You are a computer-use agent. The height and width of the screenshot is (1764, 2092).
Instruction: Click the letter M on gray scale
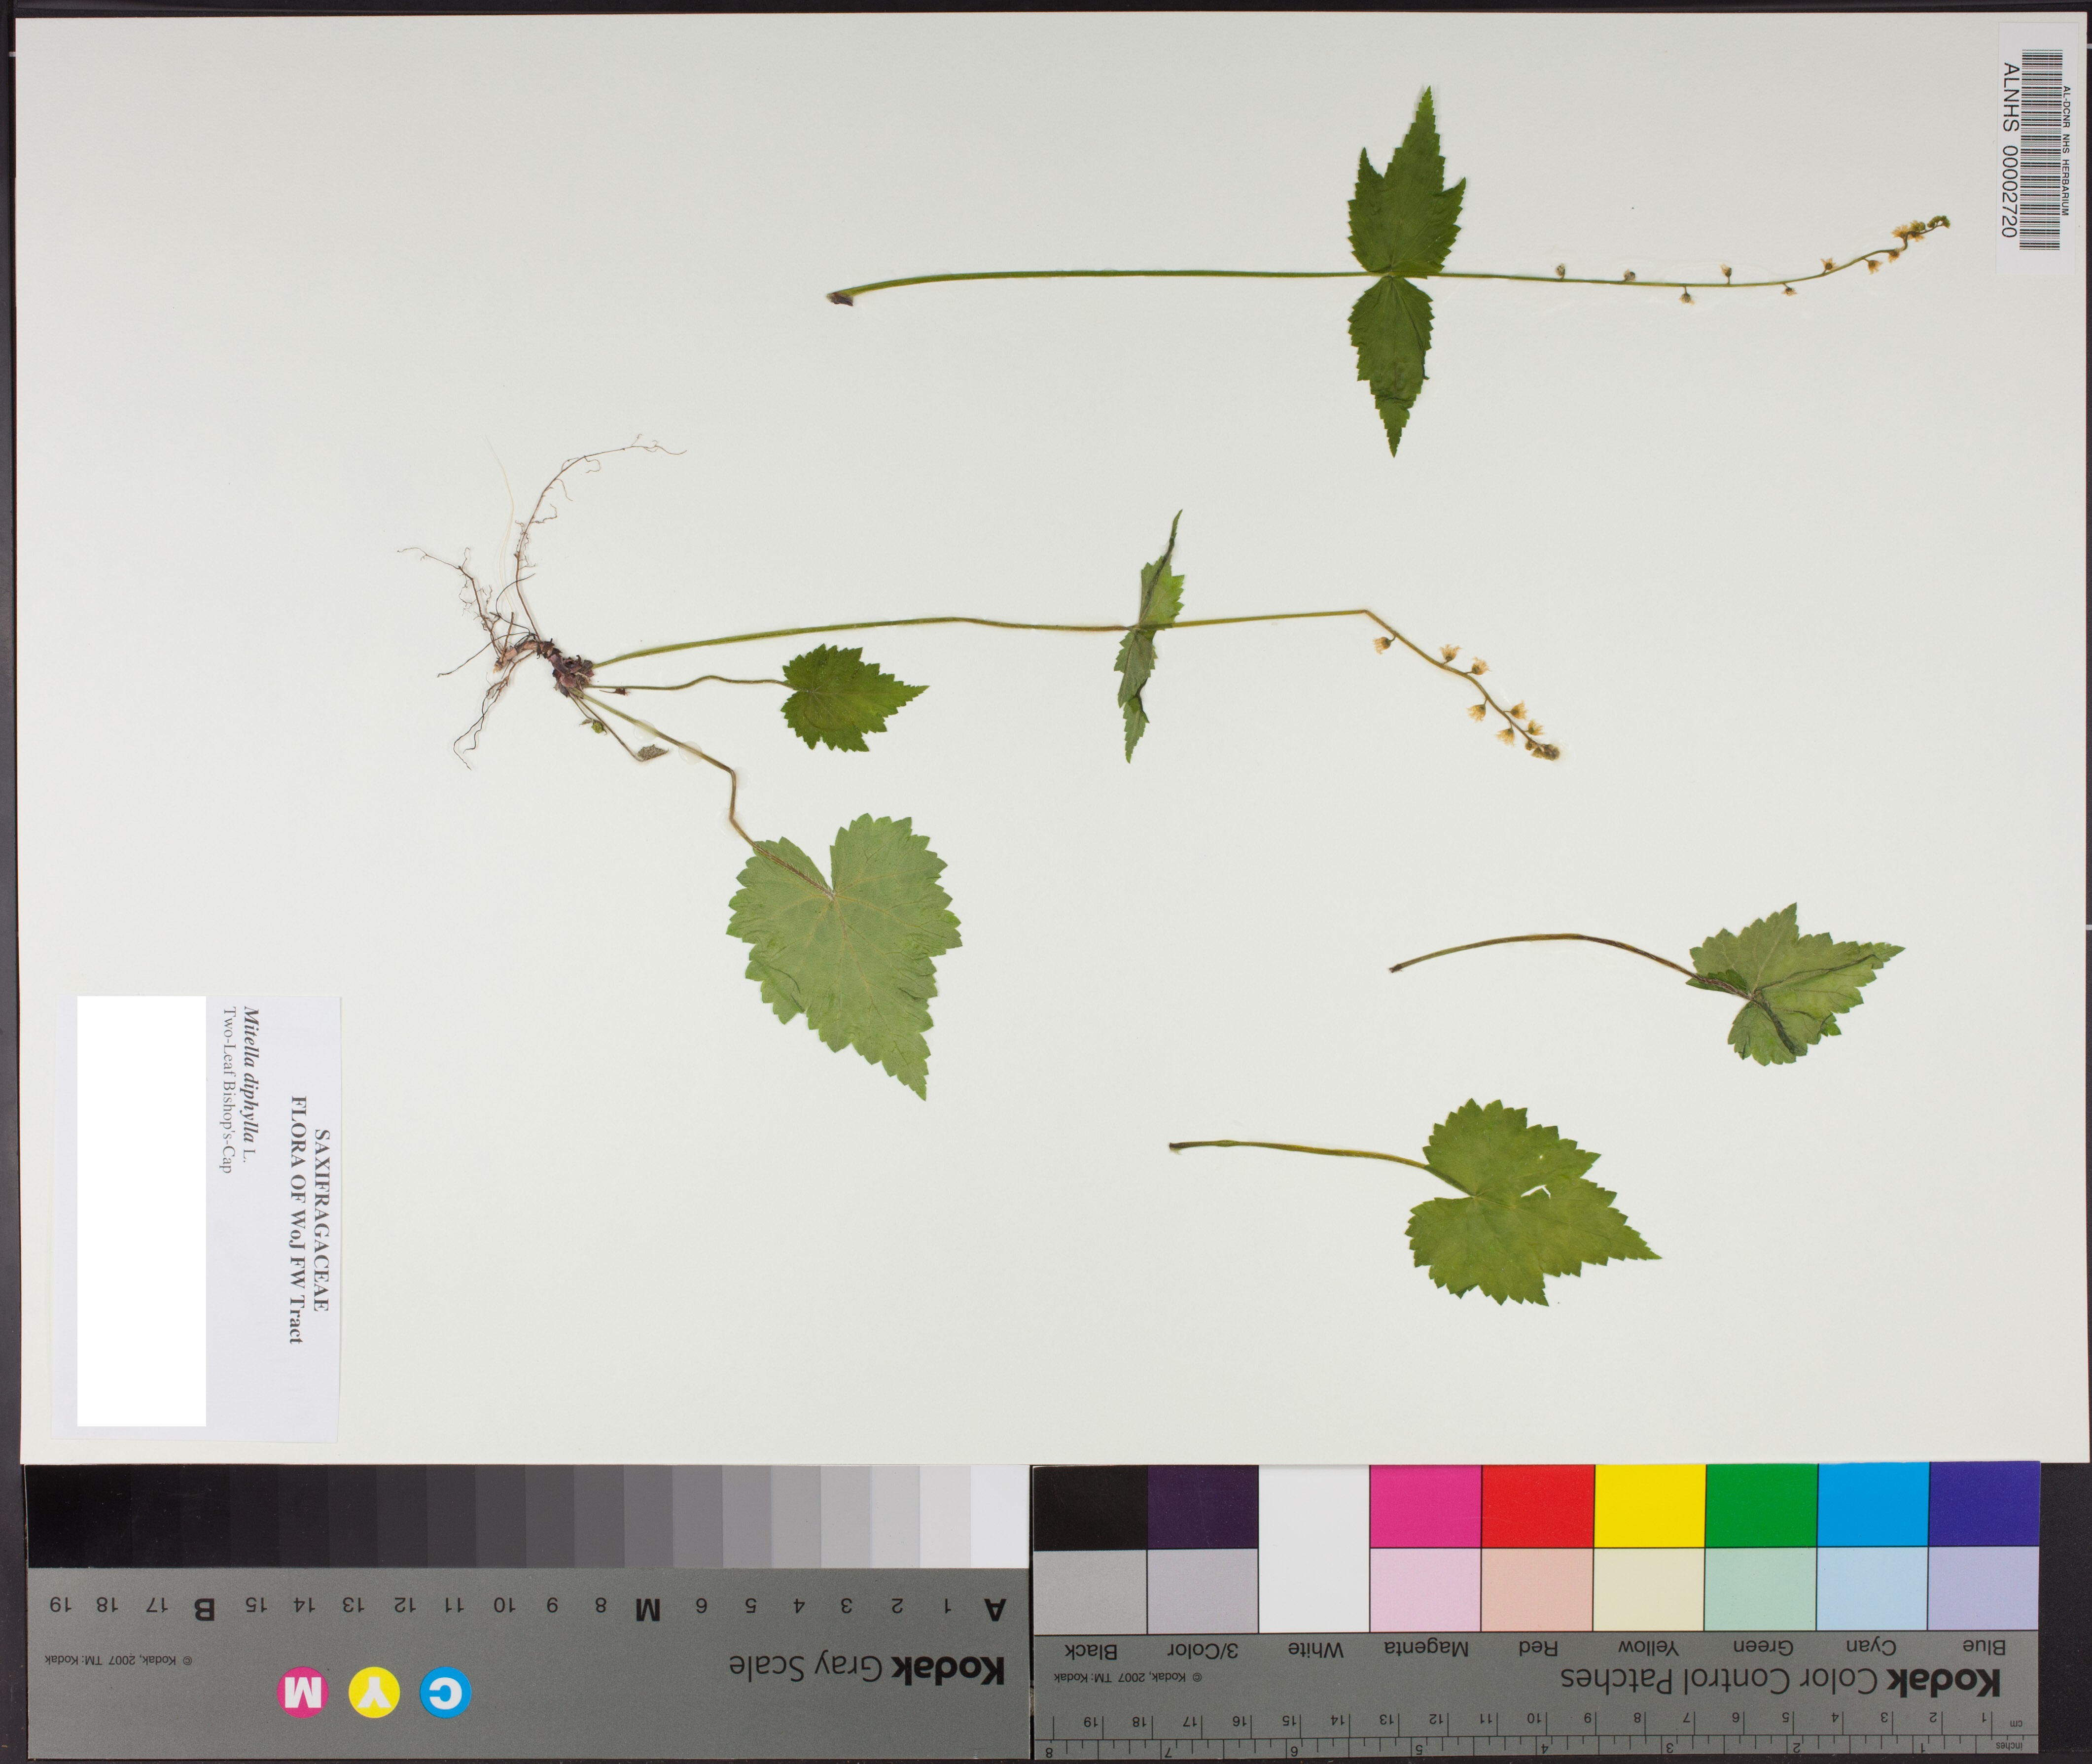pyautogui.click(x=647, y=1609)
